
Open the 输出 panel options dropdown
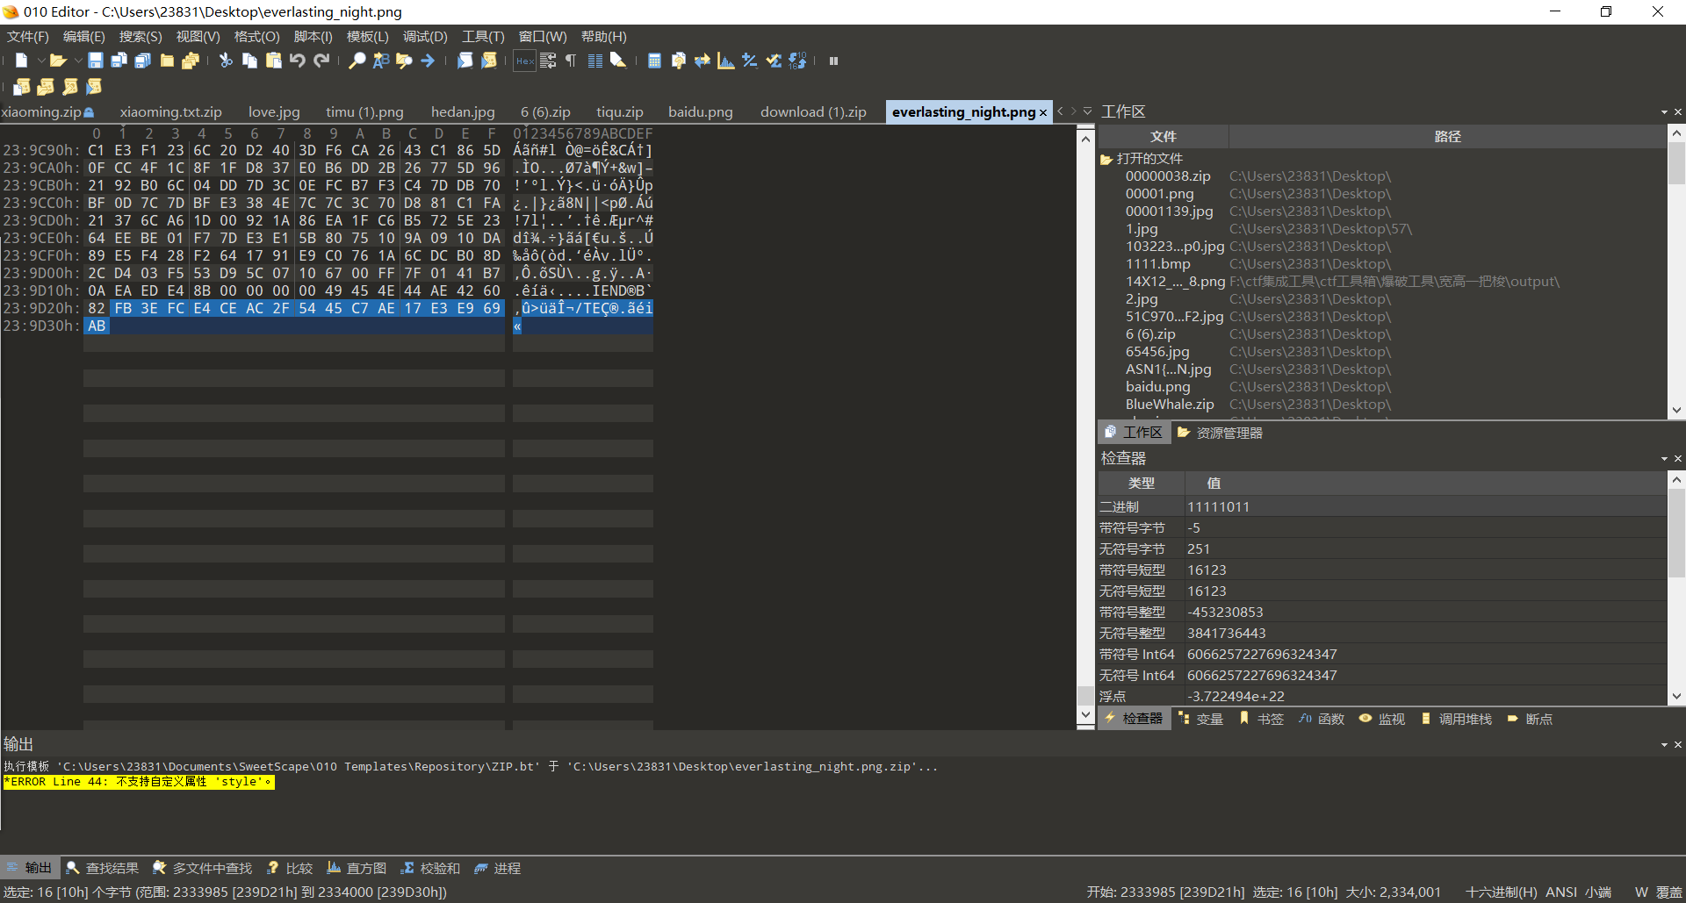1664,745
